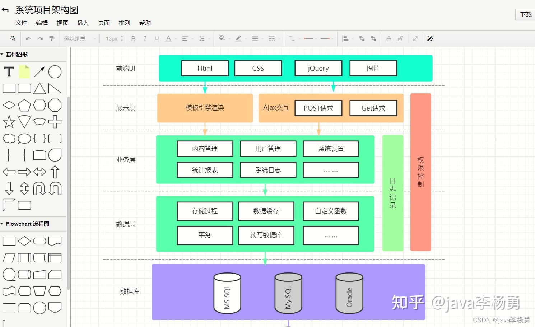Click the back arrow next to 系统项目架构图
The height and width of the screenshot is (327, 535).
coord(5,10)
